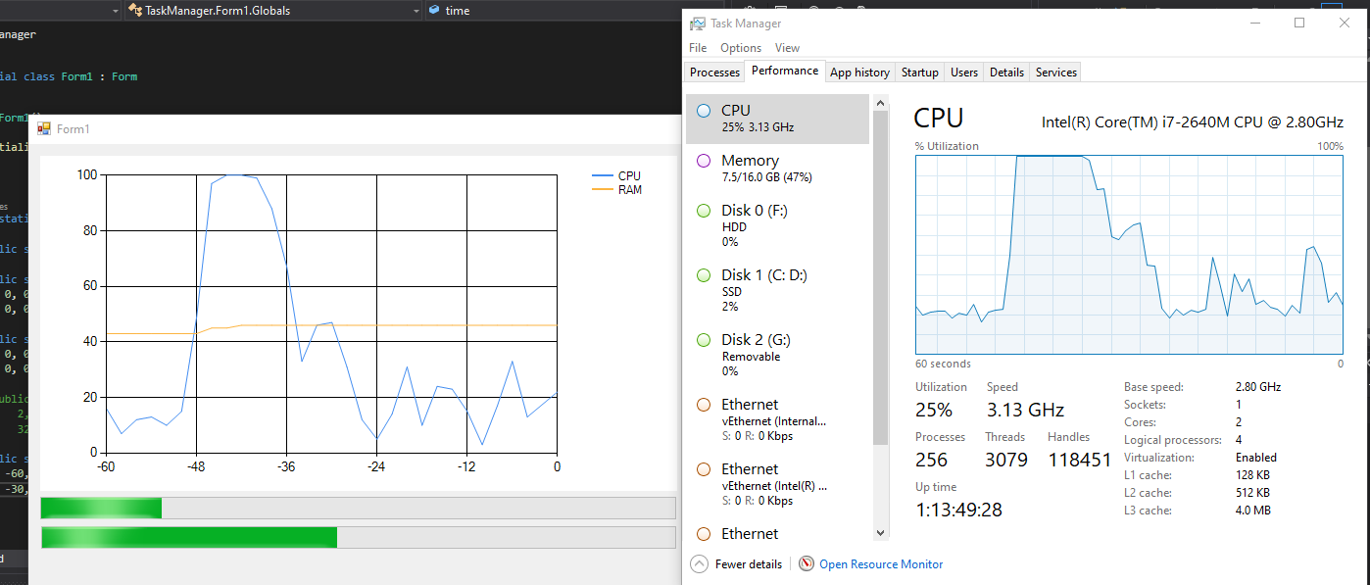Viewport: 1370px width, 585px height.
Task: Open Resource Monitor link
Action: click(x=880, y=563)
